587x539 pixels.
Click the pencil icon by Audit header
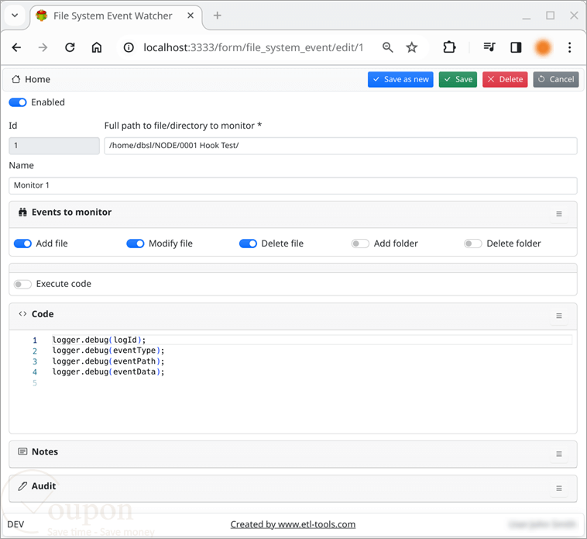pyautogui.click(x=22, y=485)
